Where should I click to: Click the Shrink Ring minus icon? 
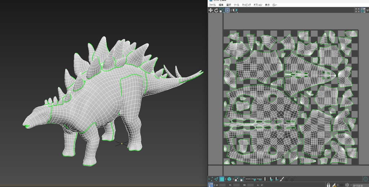point(277,179)
